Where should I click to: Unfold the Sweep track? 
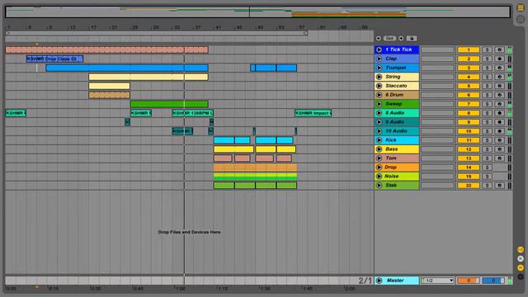coord(379,104)
